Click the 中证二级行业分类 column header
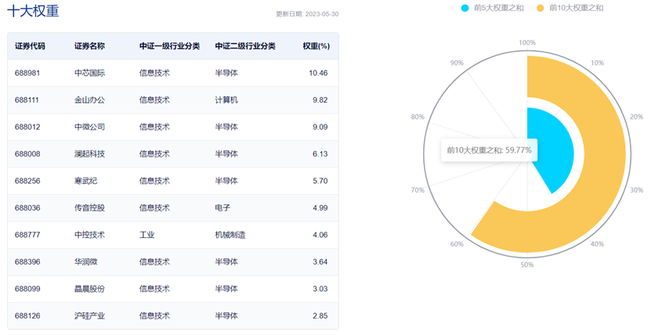Image resolution: width=651 pixels, height=335 pixels. [245, 46]
